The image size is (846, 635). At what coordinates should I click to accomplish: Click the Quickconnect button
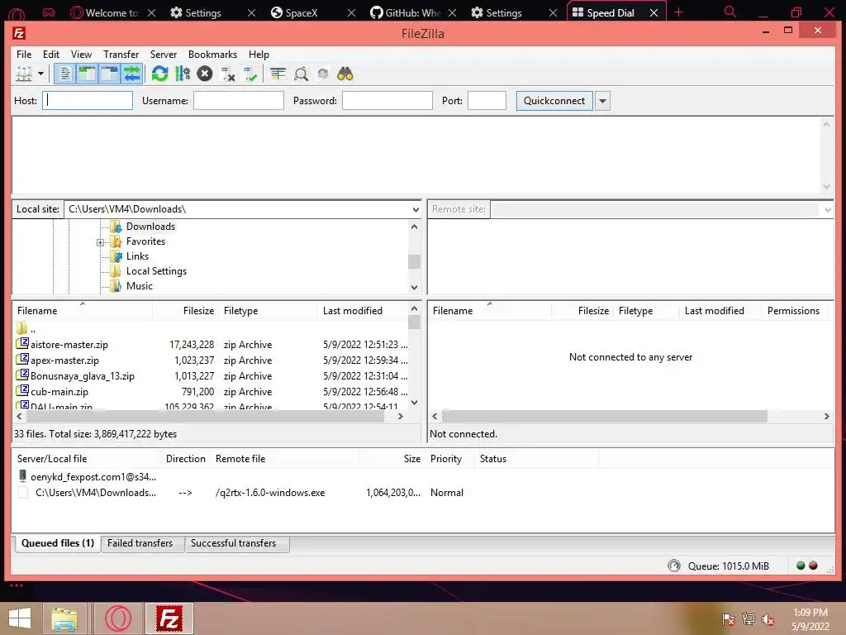(554, 101)
